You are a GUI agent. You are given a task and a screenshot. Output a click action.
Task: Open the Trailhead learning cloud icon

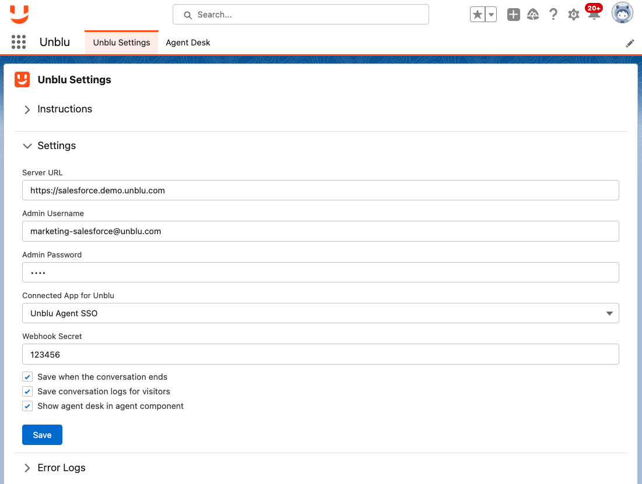pyautogui.click(x=533, y=15)
